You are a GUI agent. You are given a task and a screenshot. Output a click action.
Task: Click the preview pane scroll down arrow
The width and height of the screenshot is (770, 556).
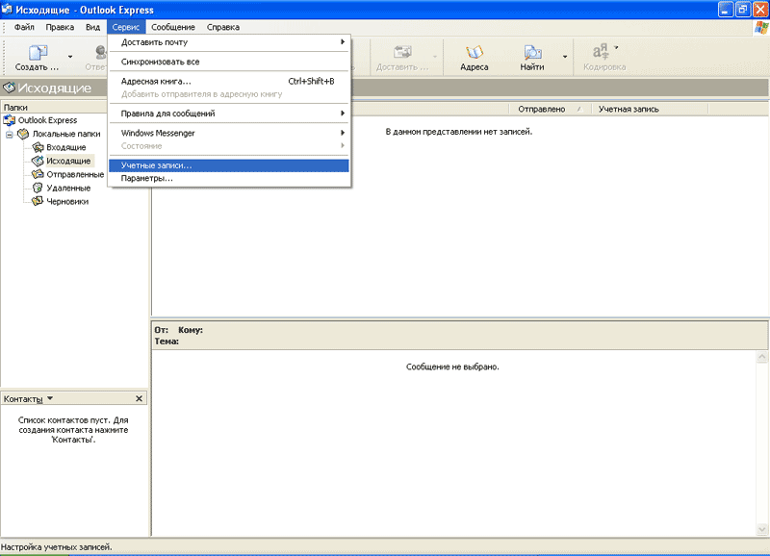pos(762,528)
